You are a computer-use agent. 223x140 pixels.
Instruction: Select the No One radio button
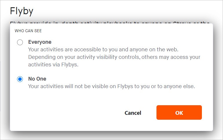pyautogui.click(x=20, y=79)
